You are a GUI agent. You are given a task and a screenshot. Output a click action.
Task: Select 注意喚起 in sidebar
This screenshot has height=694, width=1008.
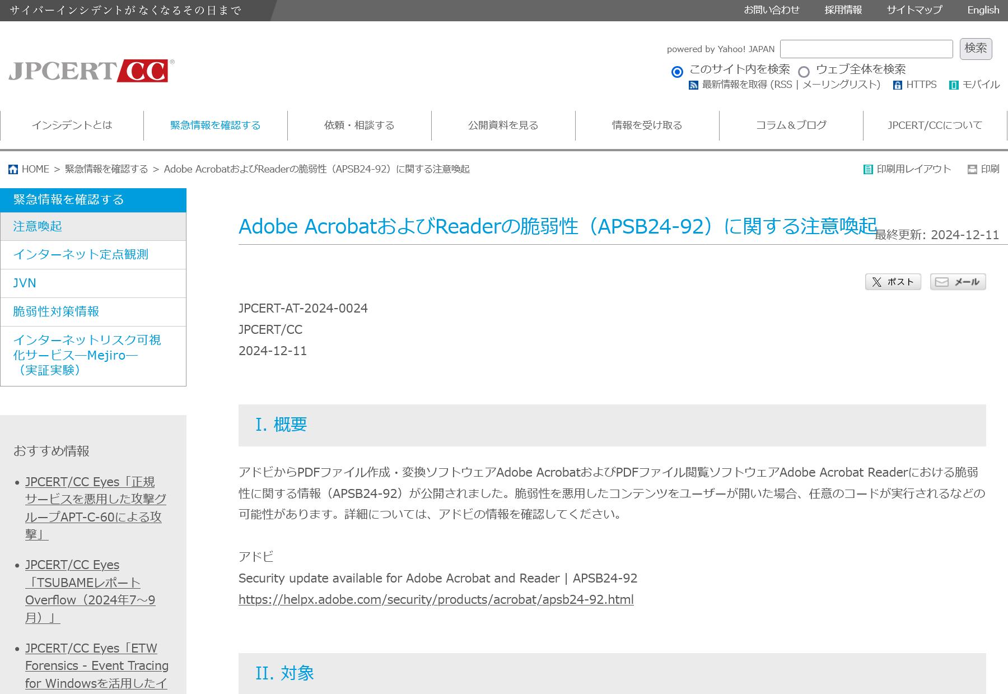tap(93, 226)
